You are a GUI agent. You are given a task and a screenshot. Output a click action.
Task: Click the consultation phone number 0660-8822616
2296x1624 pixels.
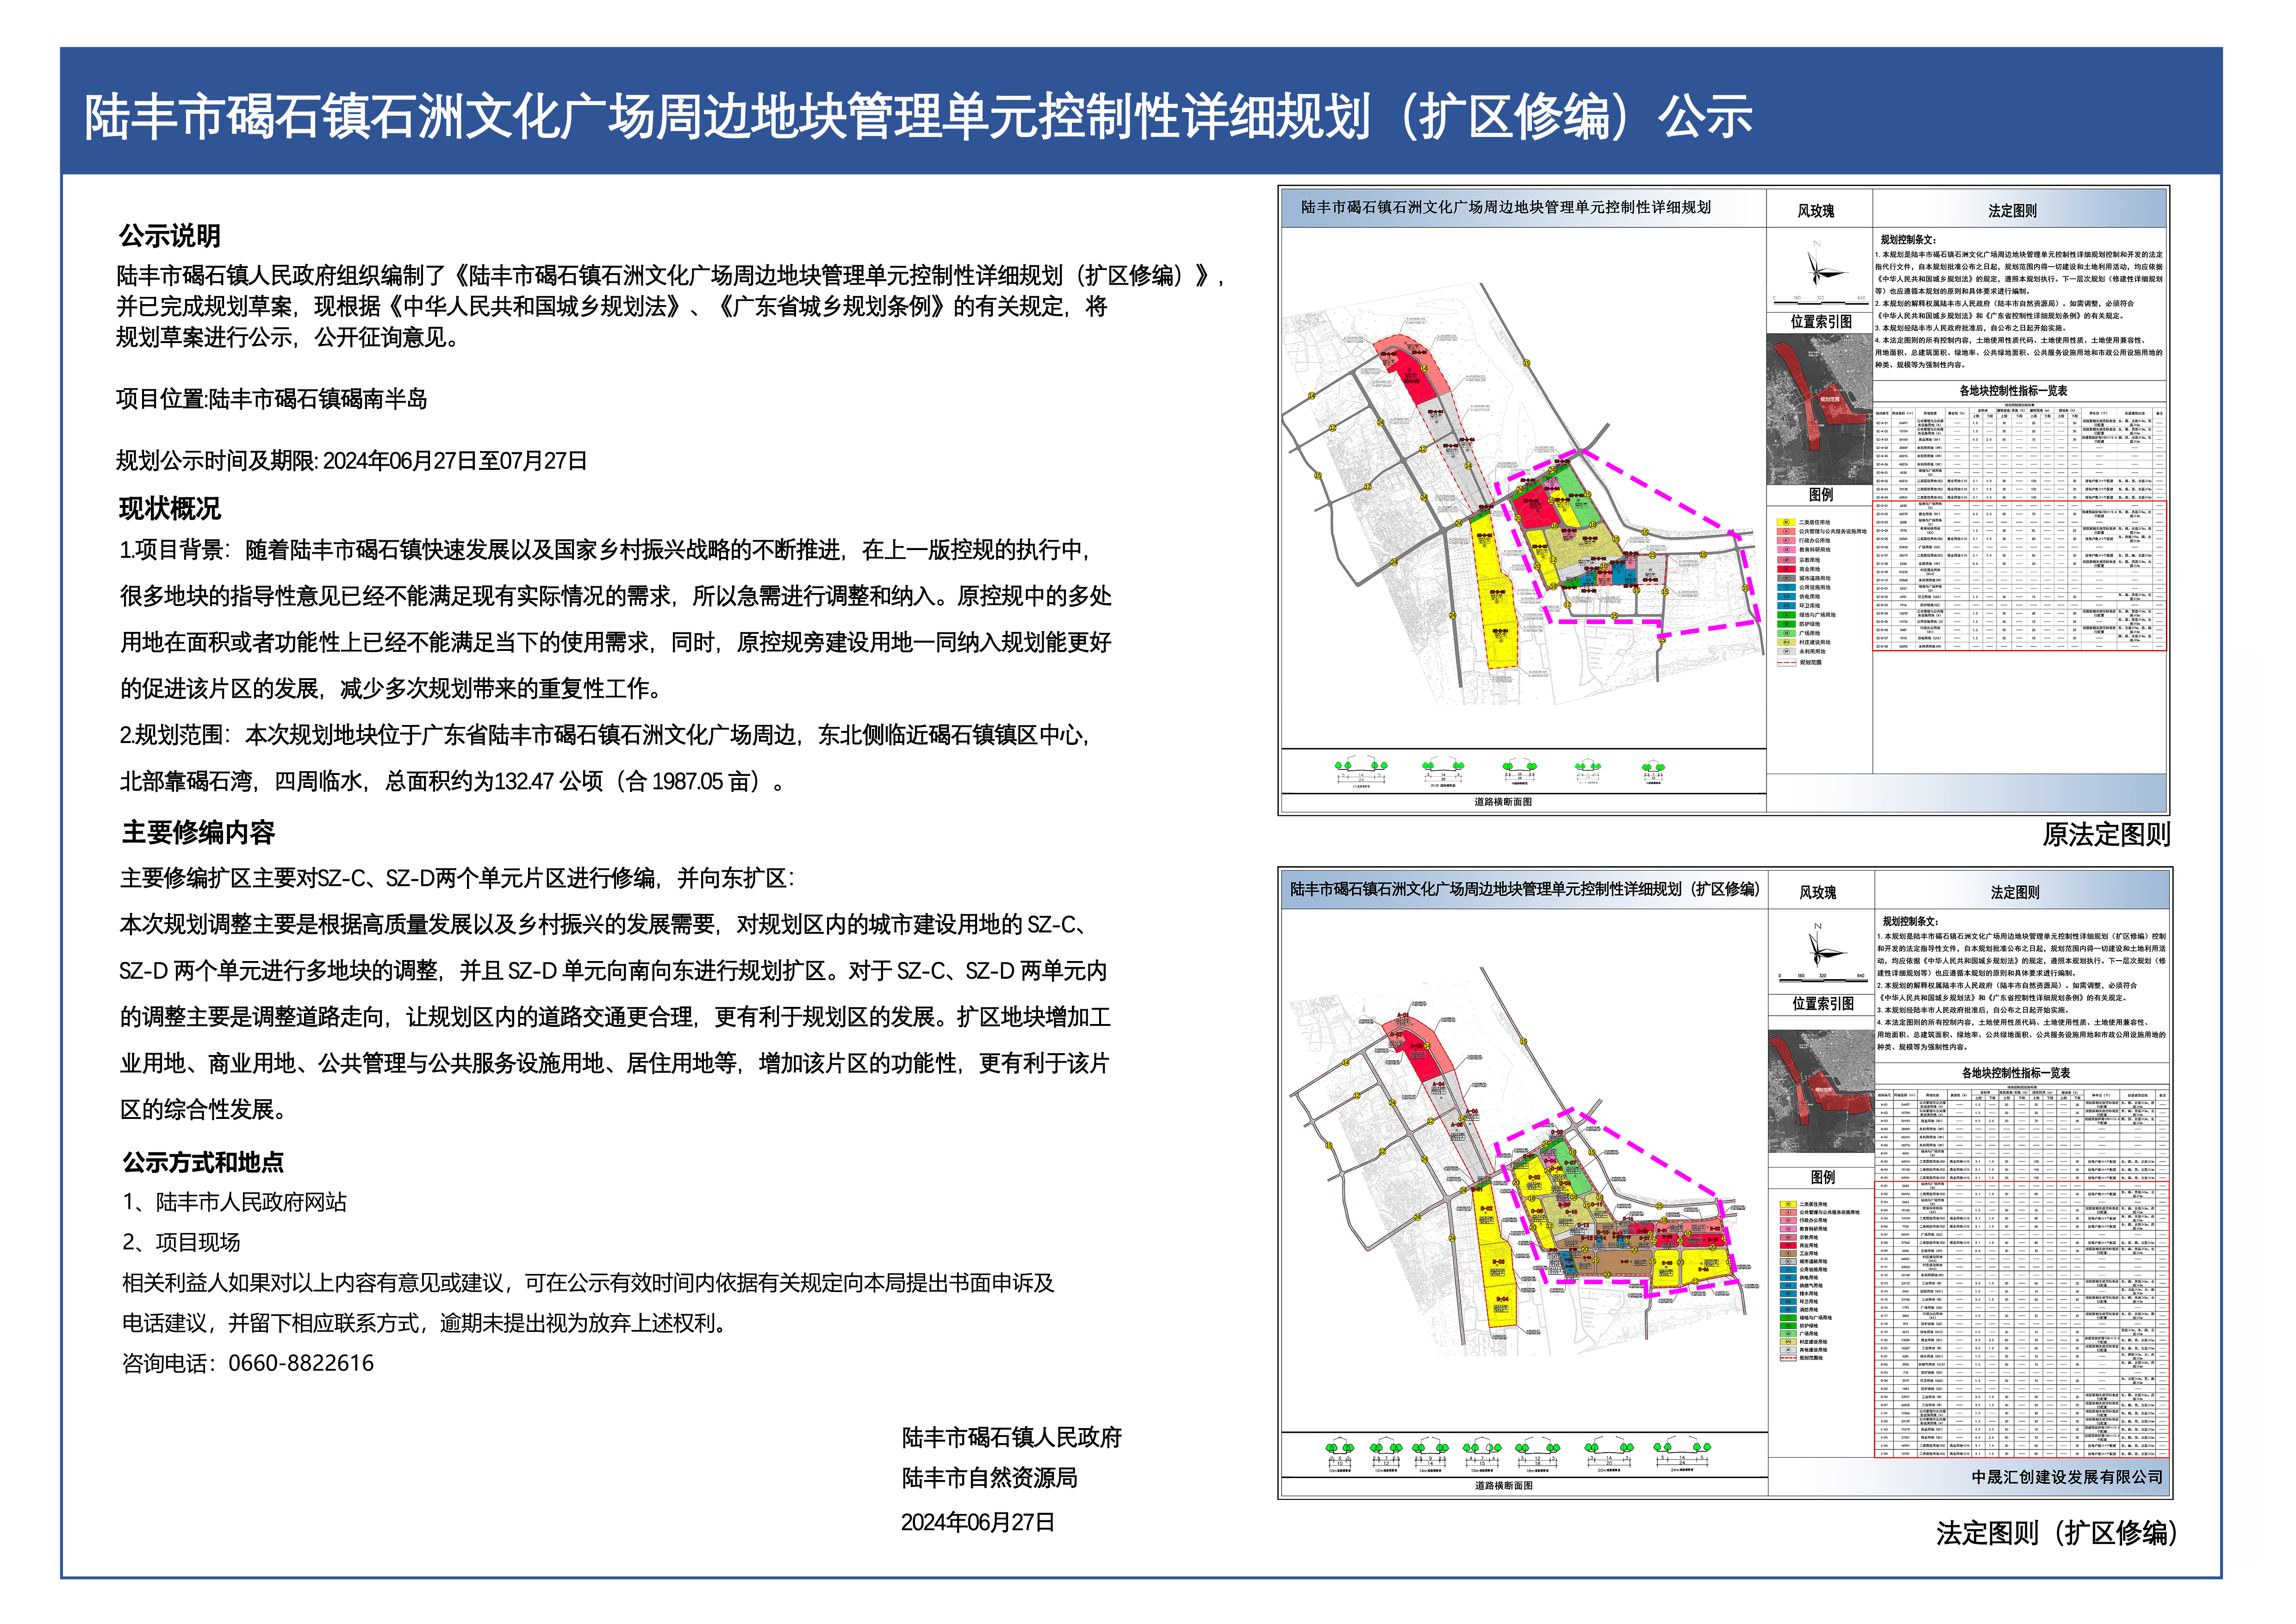click(x=300, y=1363)
